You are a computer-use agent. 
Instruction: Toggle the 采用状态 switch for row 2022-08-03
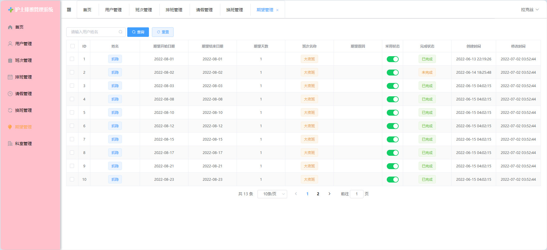[392, 86]
